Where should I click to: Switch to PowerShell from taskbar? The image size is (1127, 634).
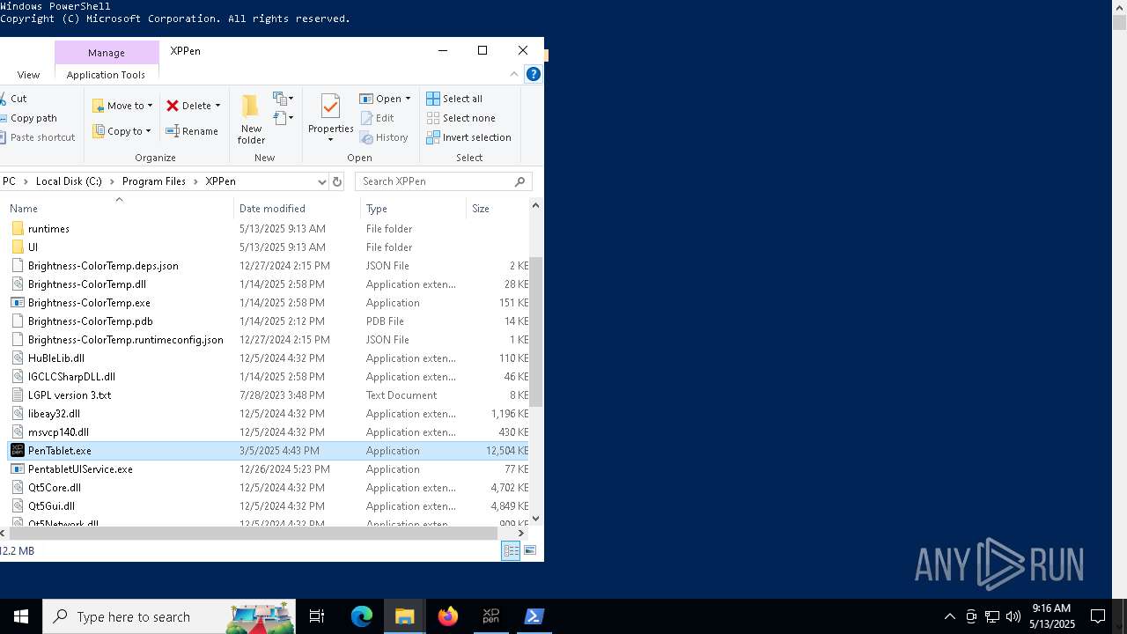534,616
